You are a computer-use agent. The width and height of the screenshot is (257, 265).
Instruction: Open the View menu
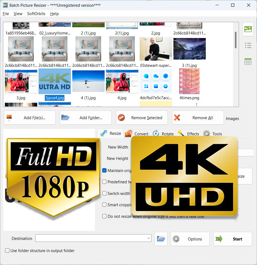pyautogui.click(x=18, y=14)
